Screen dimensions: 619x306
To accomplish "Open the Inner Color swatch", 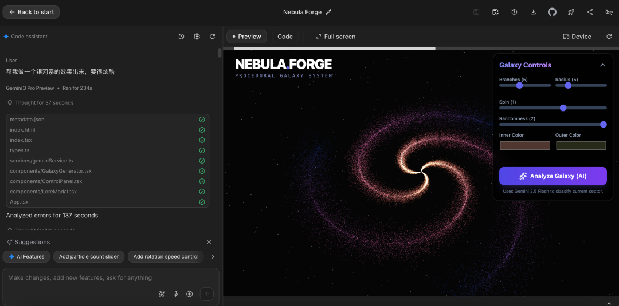I will pyautogui.click(x=524, y=145).
